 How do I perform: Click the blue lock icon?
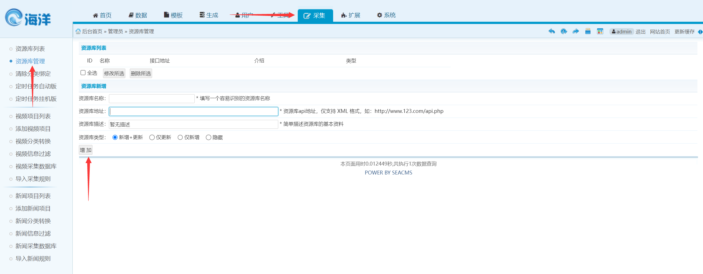click(588, 31)
